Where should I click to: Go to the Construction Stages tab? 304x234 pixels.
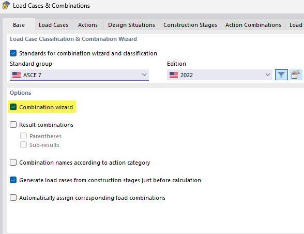click(x=190, y=25)
